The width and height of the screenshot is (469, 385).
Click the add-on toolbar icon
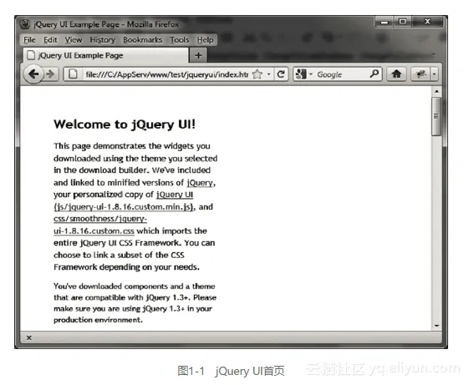(421, 73)
